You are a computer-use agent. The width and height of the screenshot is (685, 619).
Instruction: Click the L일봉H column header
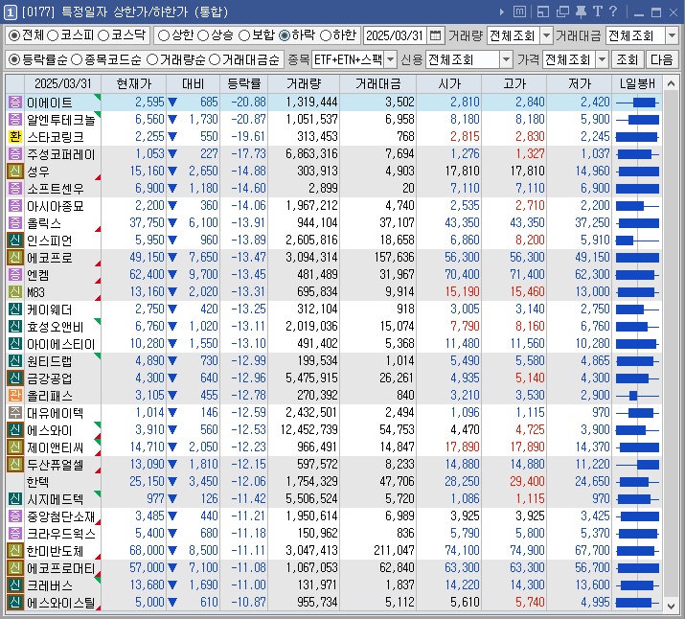coord(637,84)
